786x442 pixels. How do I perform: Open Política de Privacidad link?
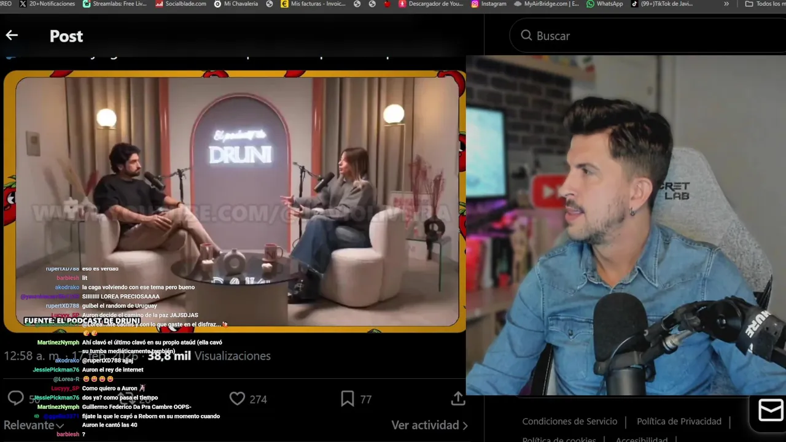click(679, 421)
